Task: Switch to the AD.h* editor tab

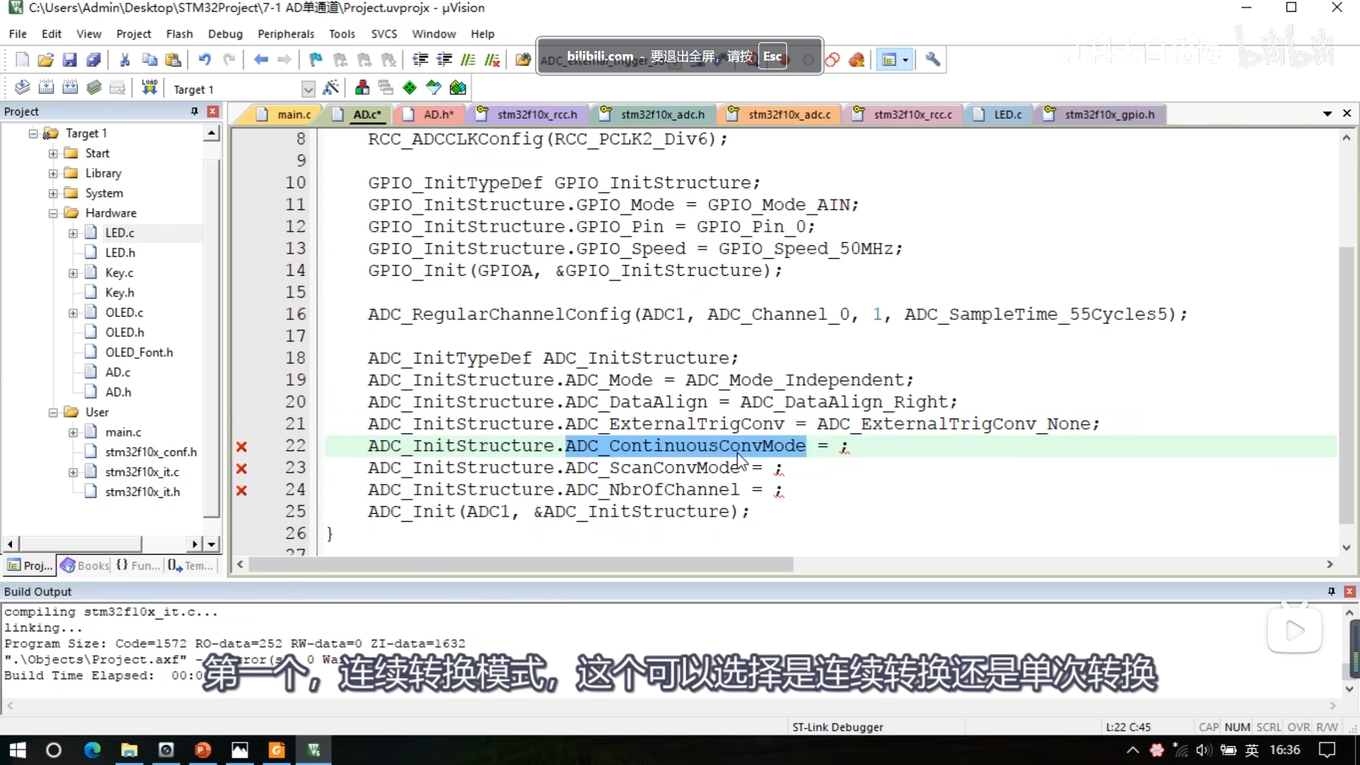Action: coord(430,114)
